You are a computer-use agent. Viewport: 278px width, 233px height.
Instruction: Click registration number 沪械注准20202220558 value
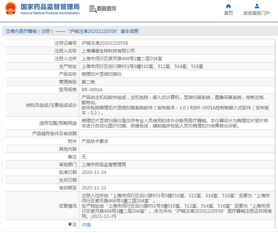tap(105, 43)
